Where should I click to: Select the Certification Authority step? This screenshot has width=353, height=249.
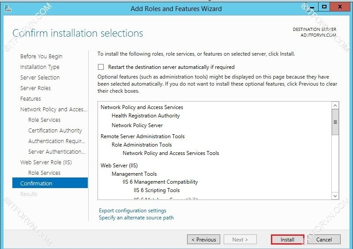coord(55,130)
